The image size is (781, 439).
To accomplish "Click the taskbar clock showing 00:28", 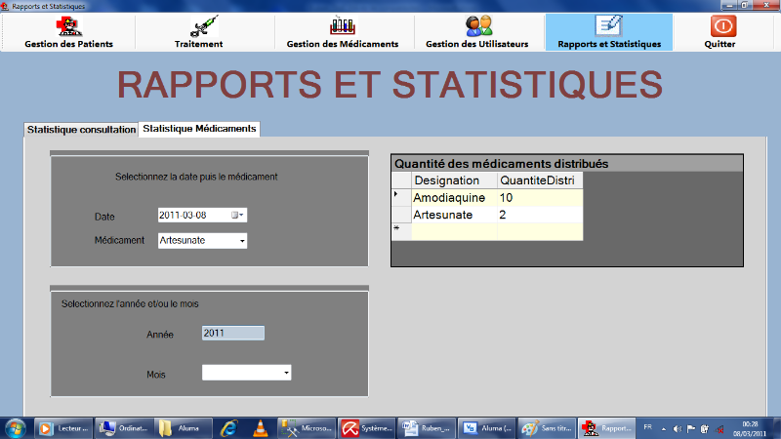I will [x=750, y=428].
